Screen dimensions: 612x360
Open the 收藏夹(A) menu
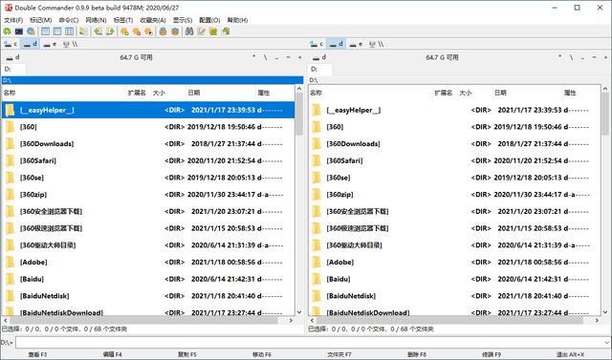tap(153, 20)
